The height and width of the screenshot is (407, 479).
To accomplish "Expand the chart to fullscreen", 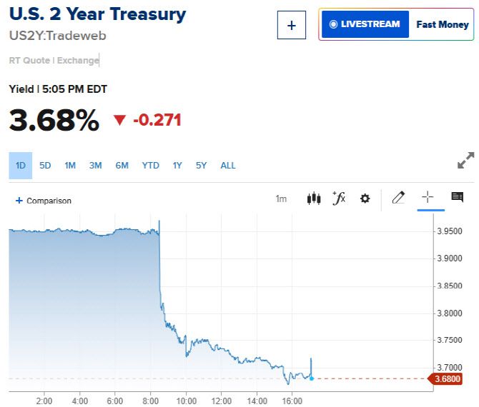I will 465,161.
